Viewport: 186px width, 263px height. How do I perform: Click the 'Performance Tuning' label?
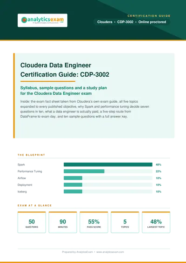[x=30, y=171]
